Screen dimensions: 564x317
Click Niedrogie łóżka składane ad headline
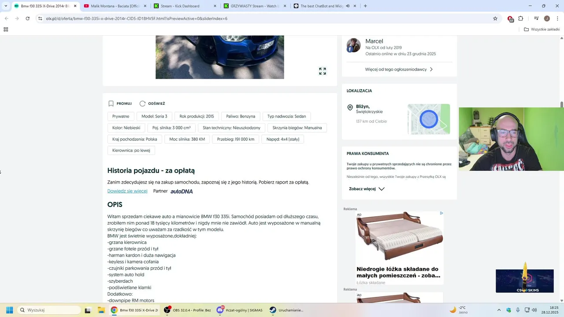coord(398,272)
